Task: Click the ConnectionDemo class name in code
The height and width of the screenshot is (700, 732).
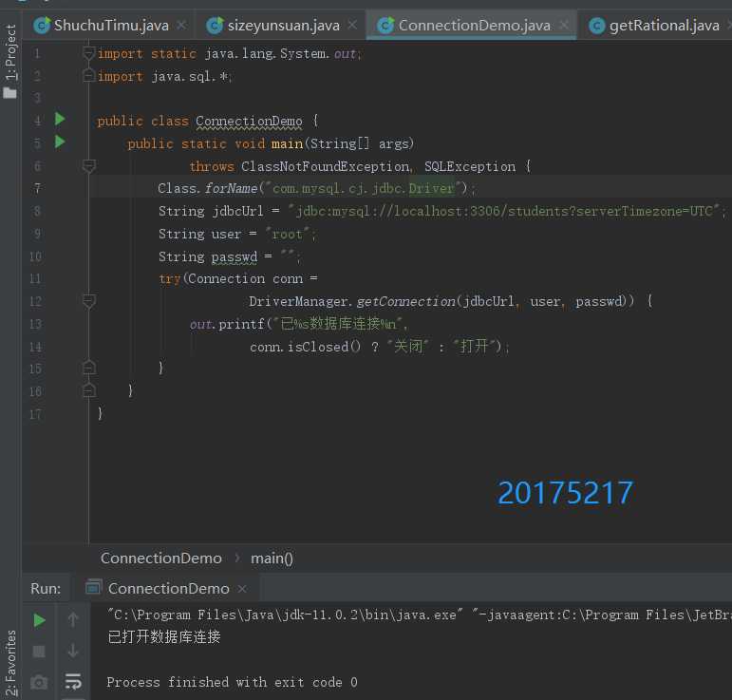Action: point(249,121)
